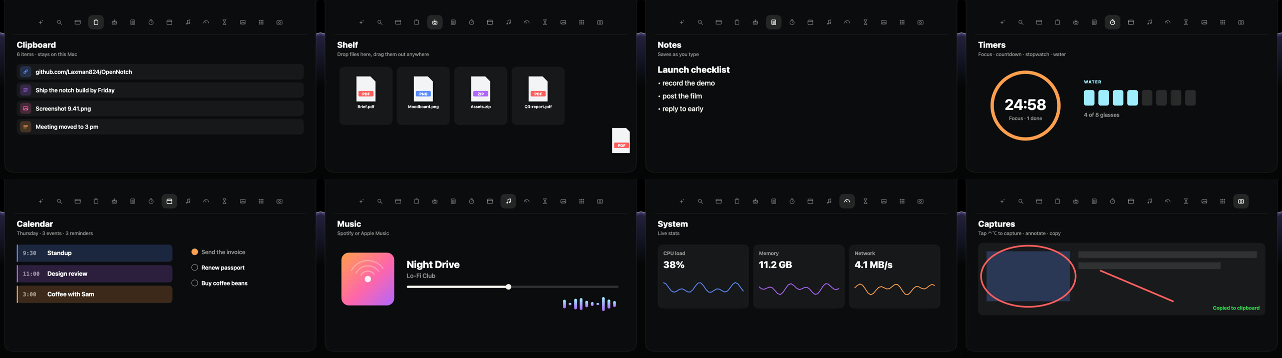Click the photo icon in the Timers panel toolbar
1282x358 pixels.
[1204, 22]
